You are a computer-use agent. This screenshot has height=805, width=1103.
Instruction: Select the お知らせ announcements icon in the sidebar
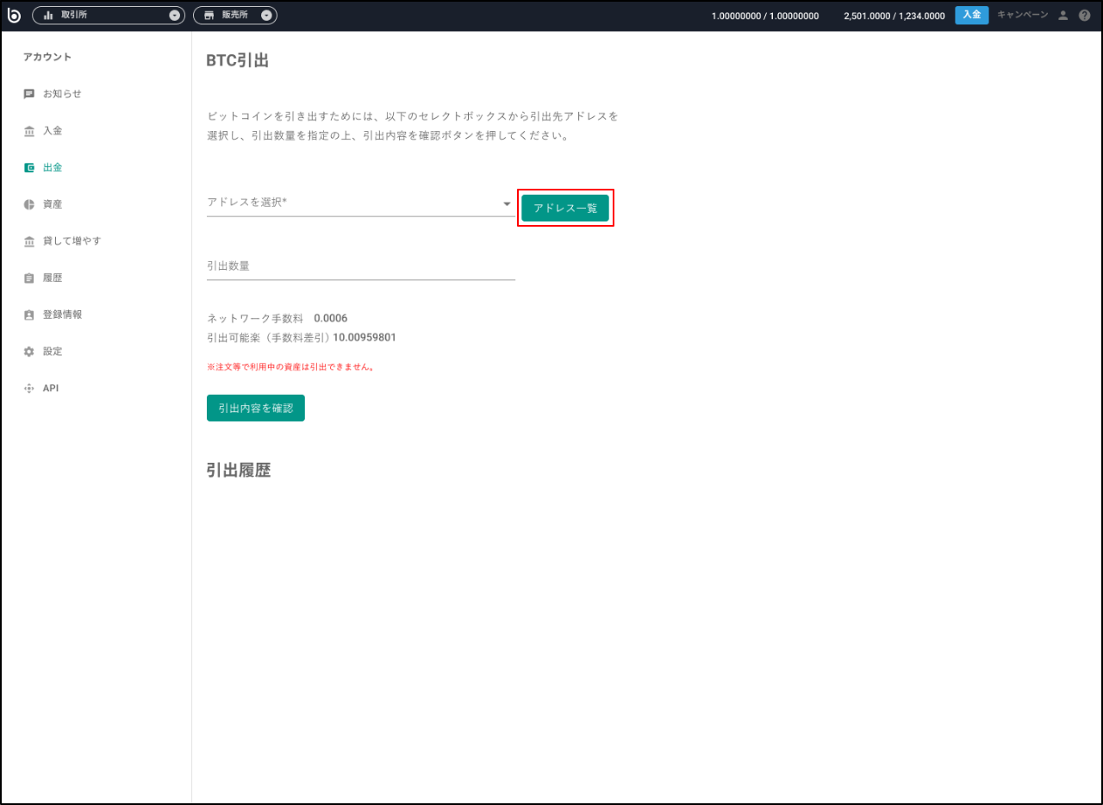[x=28, y=93]
